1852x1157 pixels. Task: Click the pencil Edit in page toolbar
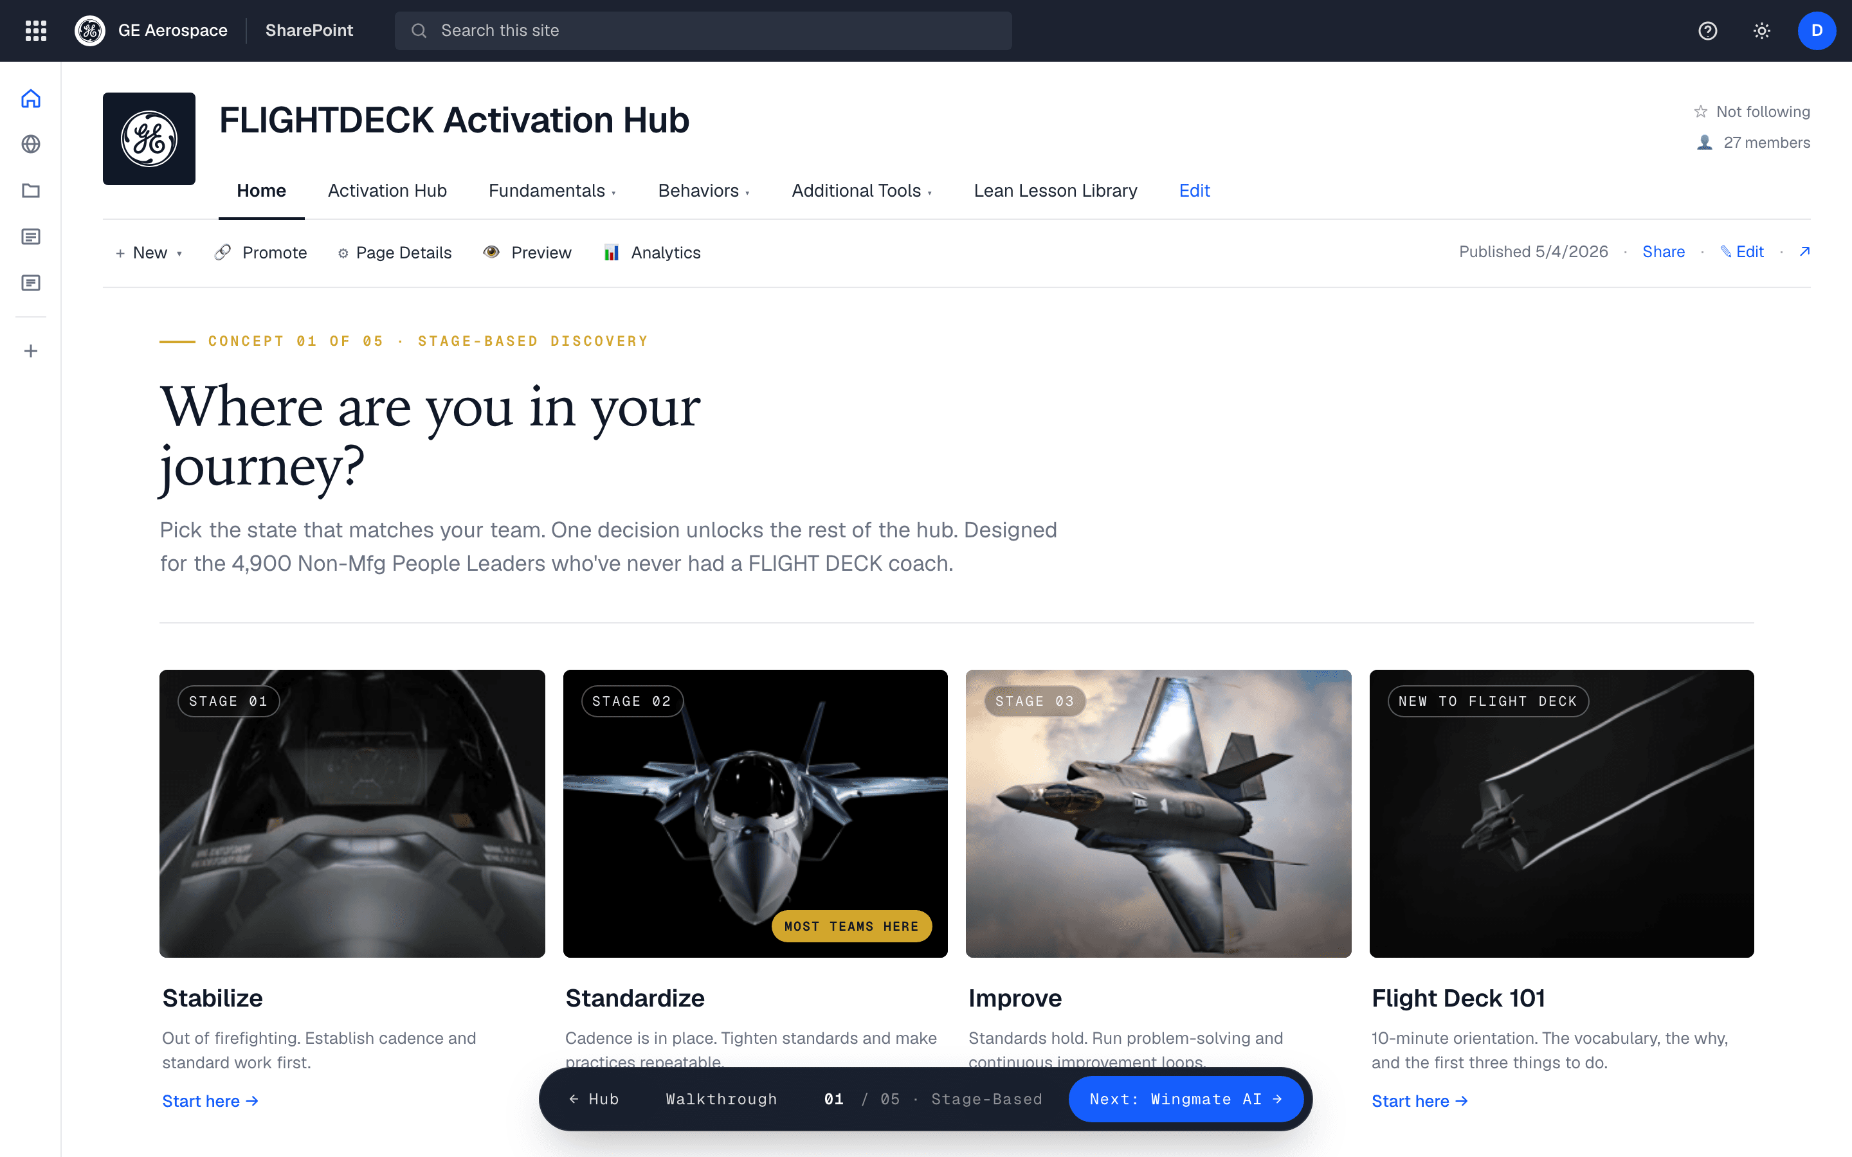click(x=1742, y=252)
